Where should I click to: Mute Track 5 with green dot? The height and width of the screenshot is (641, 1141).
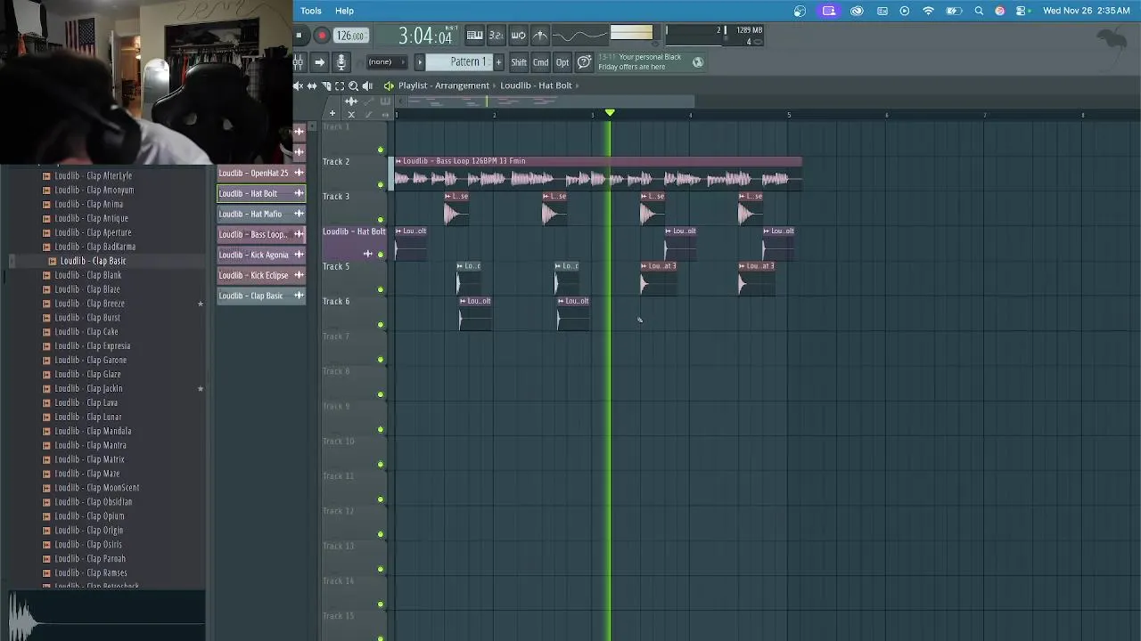382,290
